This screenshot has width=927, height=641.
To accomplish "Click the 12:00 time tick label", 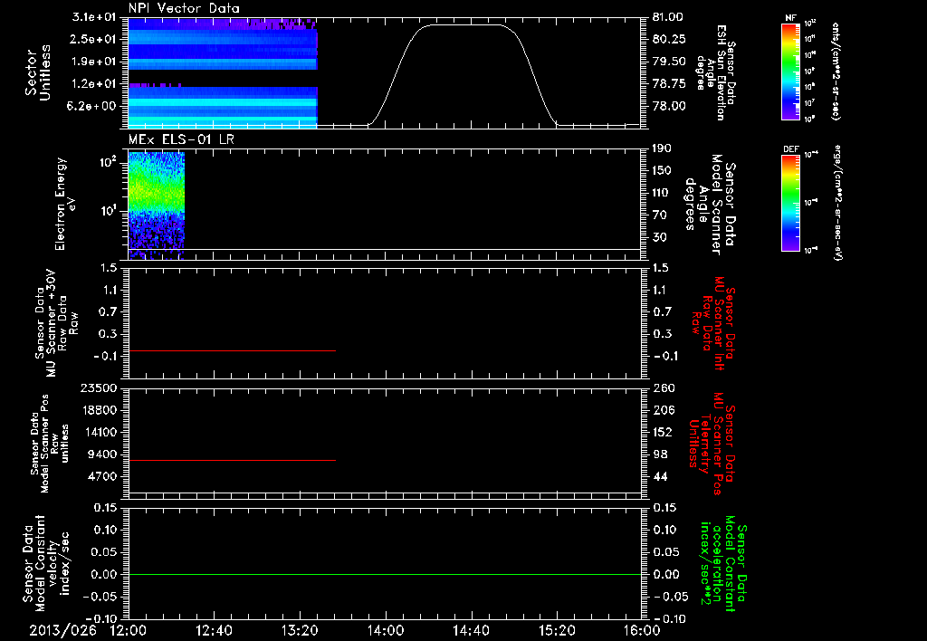I will (x=129, y=630).
